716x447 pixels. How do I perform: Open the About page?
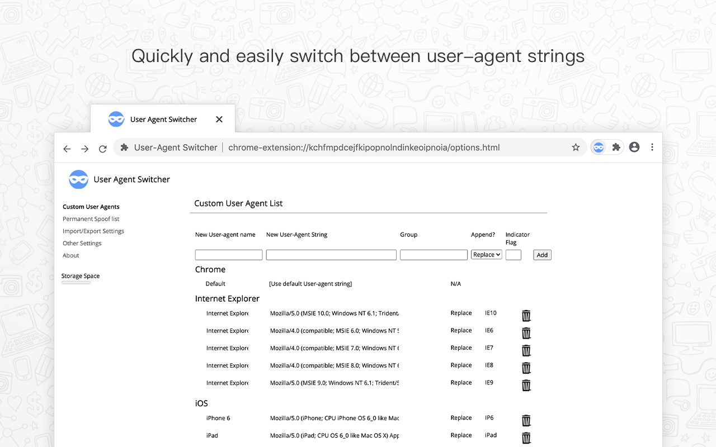click(70, 255)
